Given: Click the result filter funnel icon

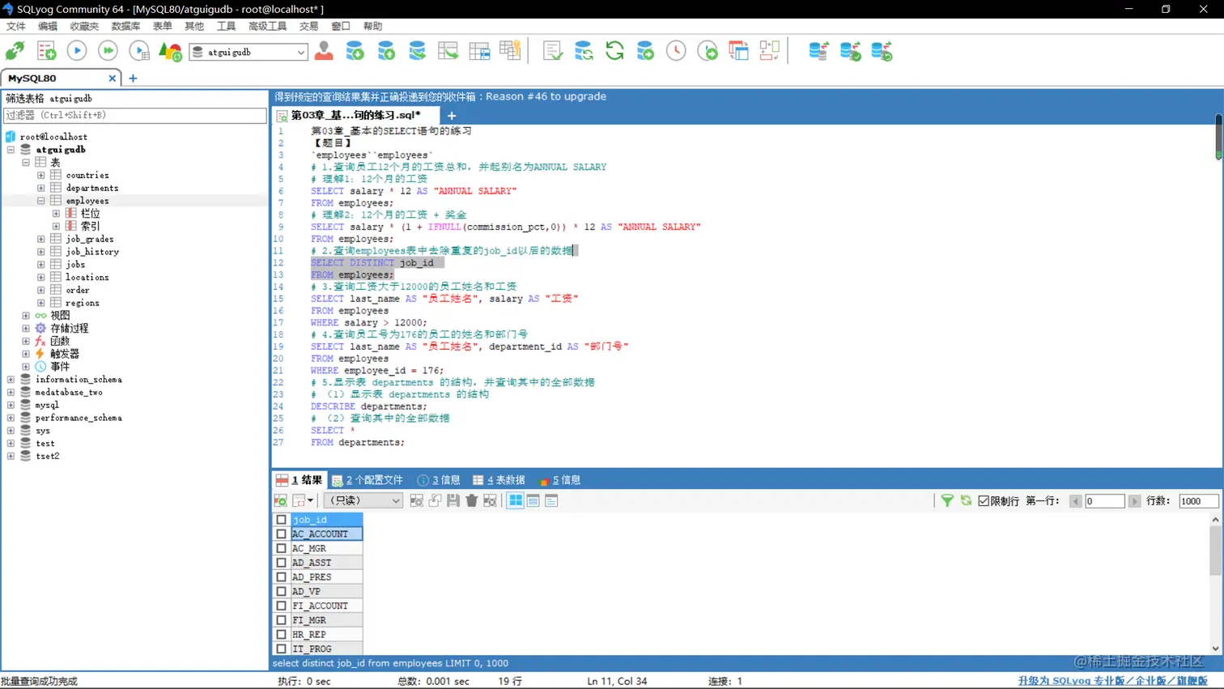Looking at the screenshot, I should pyautogui.click(x=947, y=500).
